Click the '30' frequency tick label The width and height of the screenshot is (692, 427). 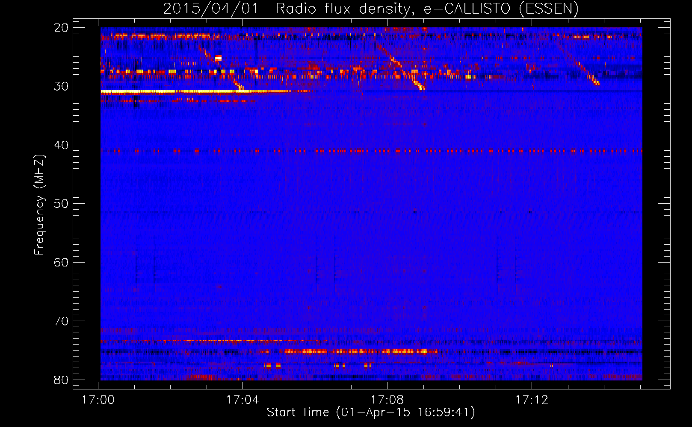[x=61, y=86]
